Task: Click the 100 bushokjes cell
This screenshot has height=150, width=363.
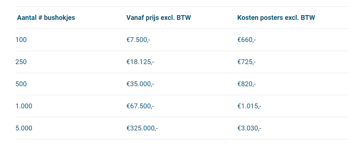Action: [21, 40]
